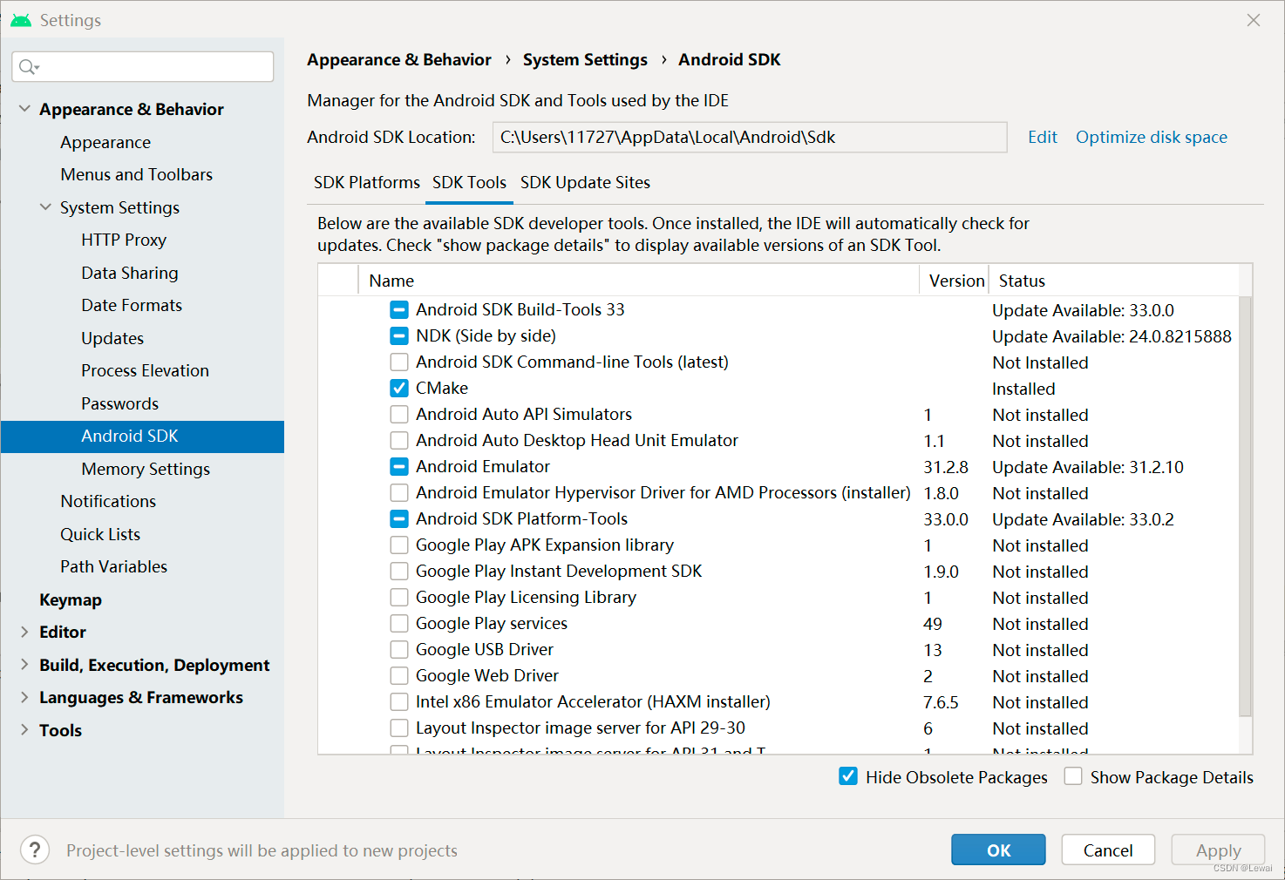Click the help question mark icon
1285x880 pixels.
pyautogui.click(x=35, y=850)
